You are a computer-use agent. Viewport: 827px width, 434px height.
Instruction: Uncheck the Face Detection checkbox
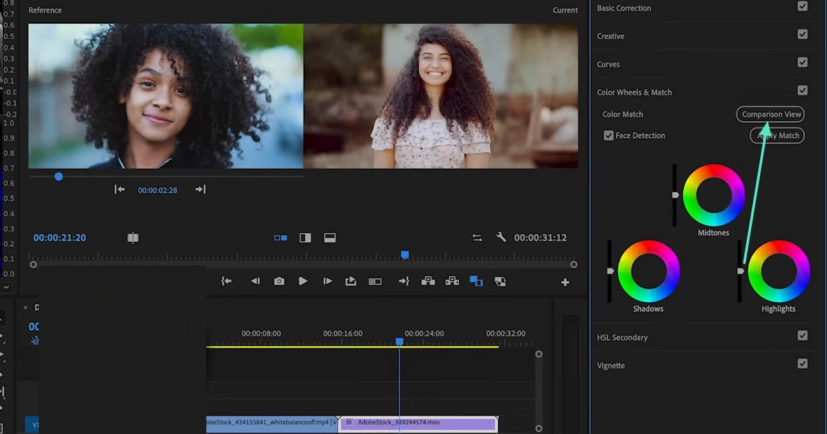pyautogui.click(x=609, y=136)
